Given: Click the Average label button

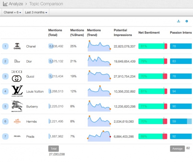Looking at the screenshot, I should pyautogui.click(x=177, y=149).
